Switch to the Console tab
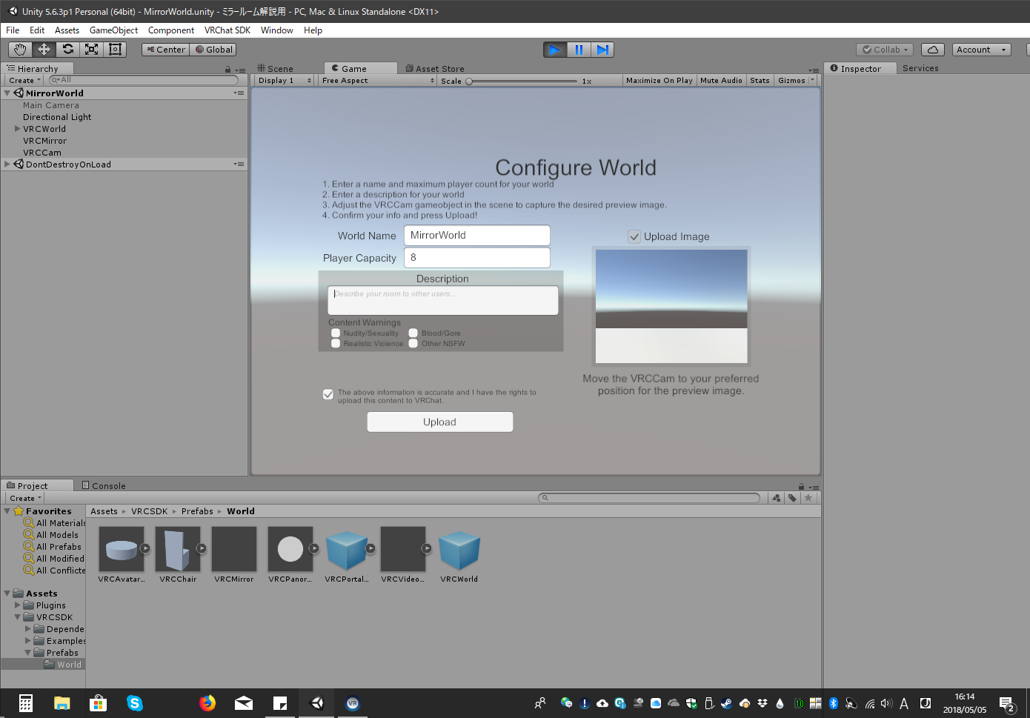Viewport: 1030px width, 718px height. coord(104,486)
